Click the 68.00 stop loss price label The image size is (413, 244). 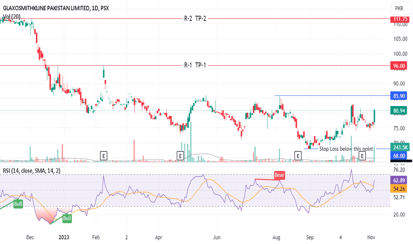(398, 156)
